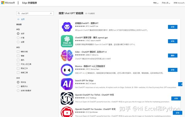This screenshot has height=117, width=185.
Task: Get the ChatGPT For TikTok extension
Action: pos(176,99)
